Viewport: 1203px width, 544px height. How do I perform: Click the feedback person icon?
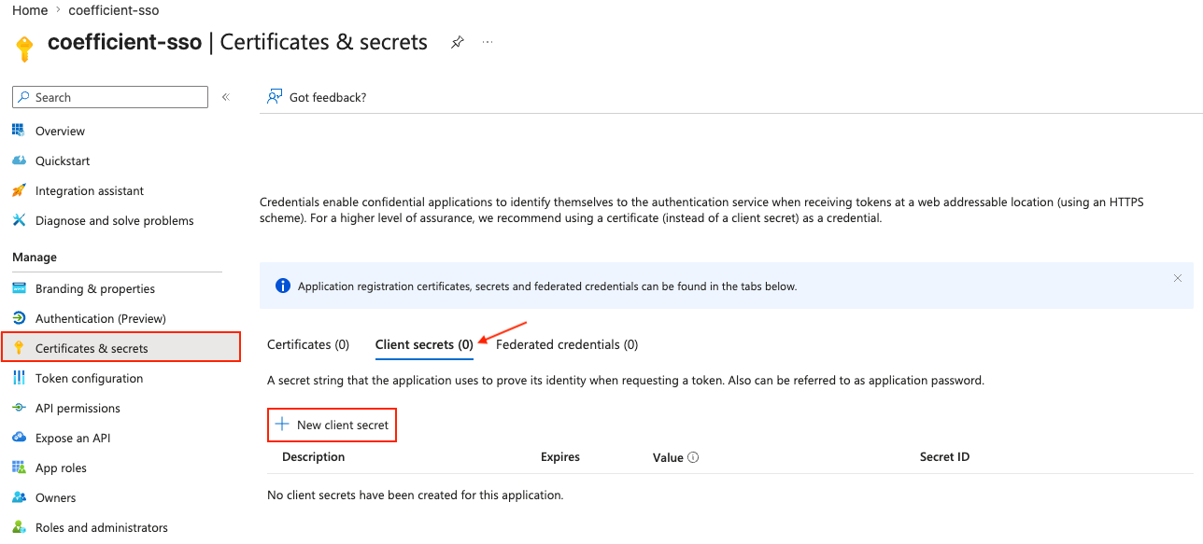pos(275,97)
